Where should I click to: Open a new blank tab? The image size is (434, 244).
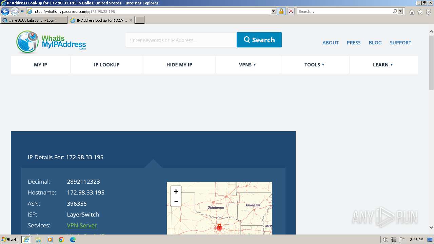(x=140, y=20)
